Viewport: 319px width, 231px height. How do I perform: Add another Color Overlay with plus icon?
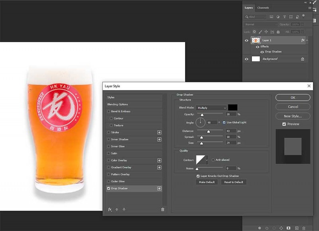(x=159, y=160)
